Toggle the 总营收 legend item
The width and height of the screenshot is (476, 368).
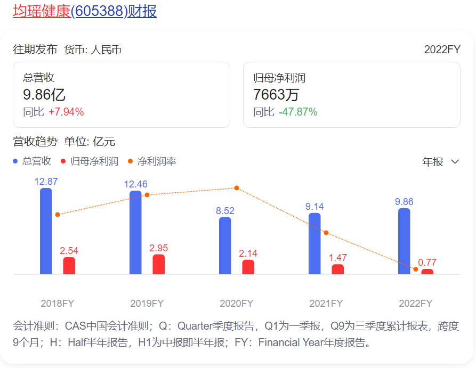32,161
